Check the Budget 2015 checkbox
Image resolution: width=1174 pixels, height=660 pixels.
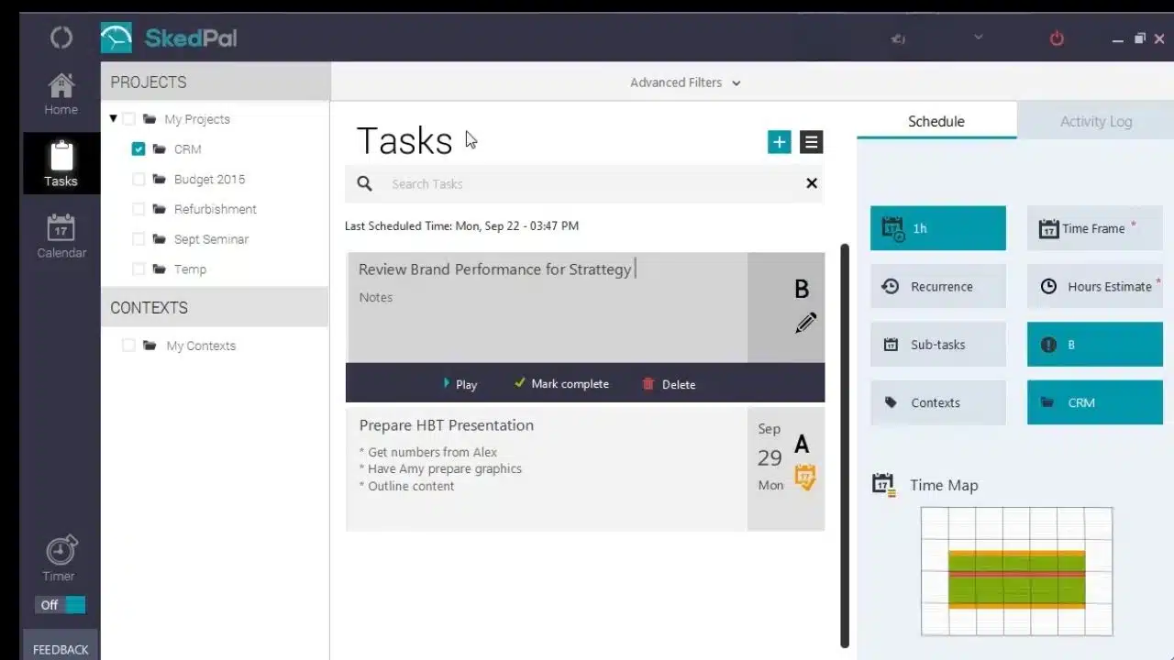pyautogui.click(x=138, y=179)
